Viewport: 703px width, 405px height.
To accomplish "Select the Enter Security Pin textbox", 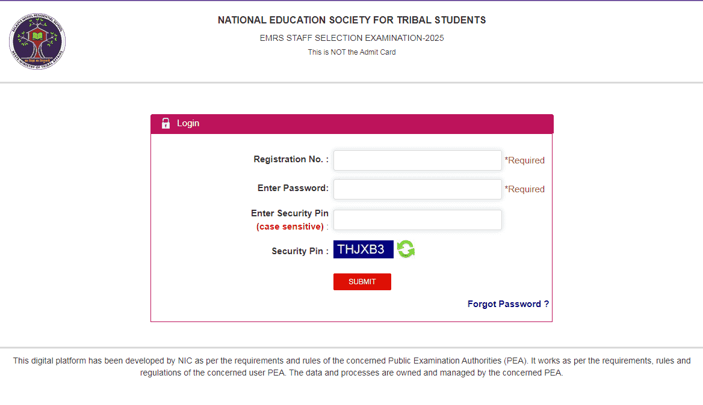I will pos(417,220).
